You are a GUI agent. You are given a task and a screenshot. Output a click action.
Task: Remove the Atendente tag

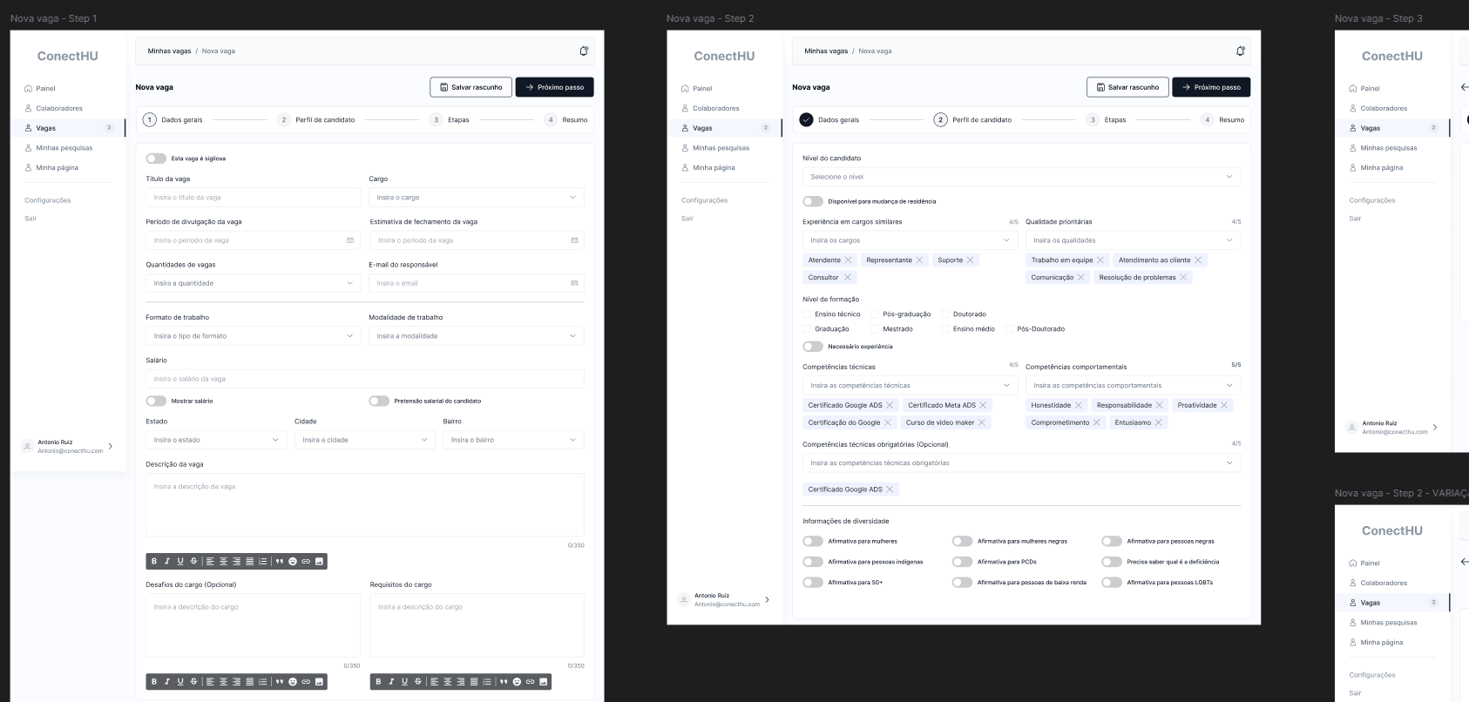click(x=848, y=260)
